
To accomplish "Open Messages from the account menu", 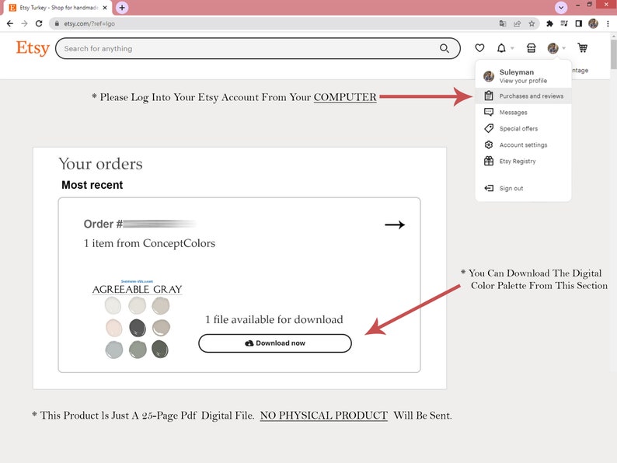I will coord(523,113).
